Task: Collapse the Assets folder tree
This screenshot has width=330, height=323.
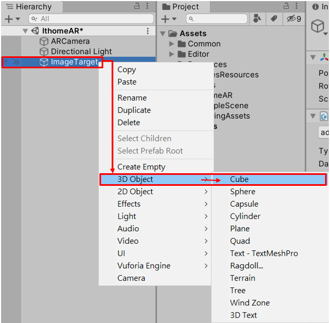Action: [162, 33]
